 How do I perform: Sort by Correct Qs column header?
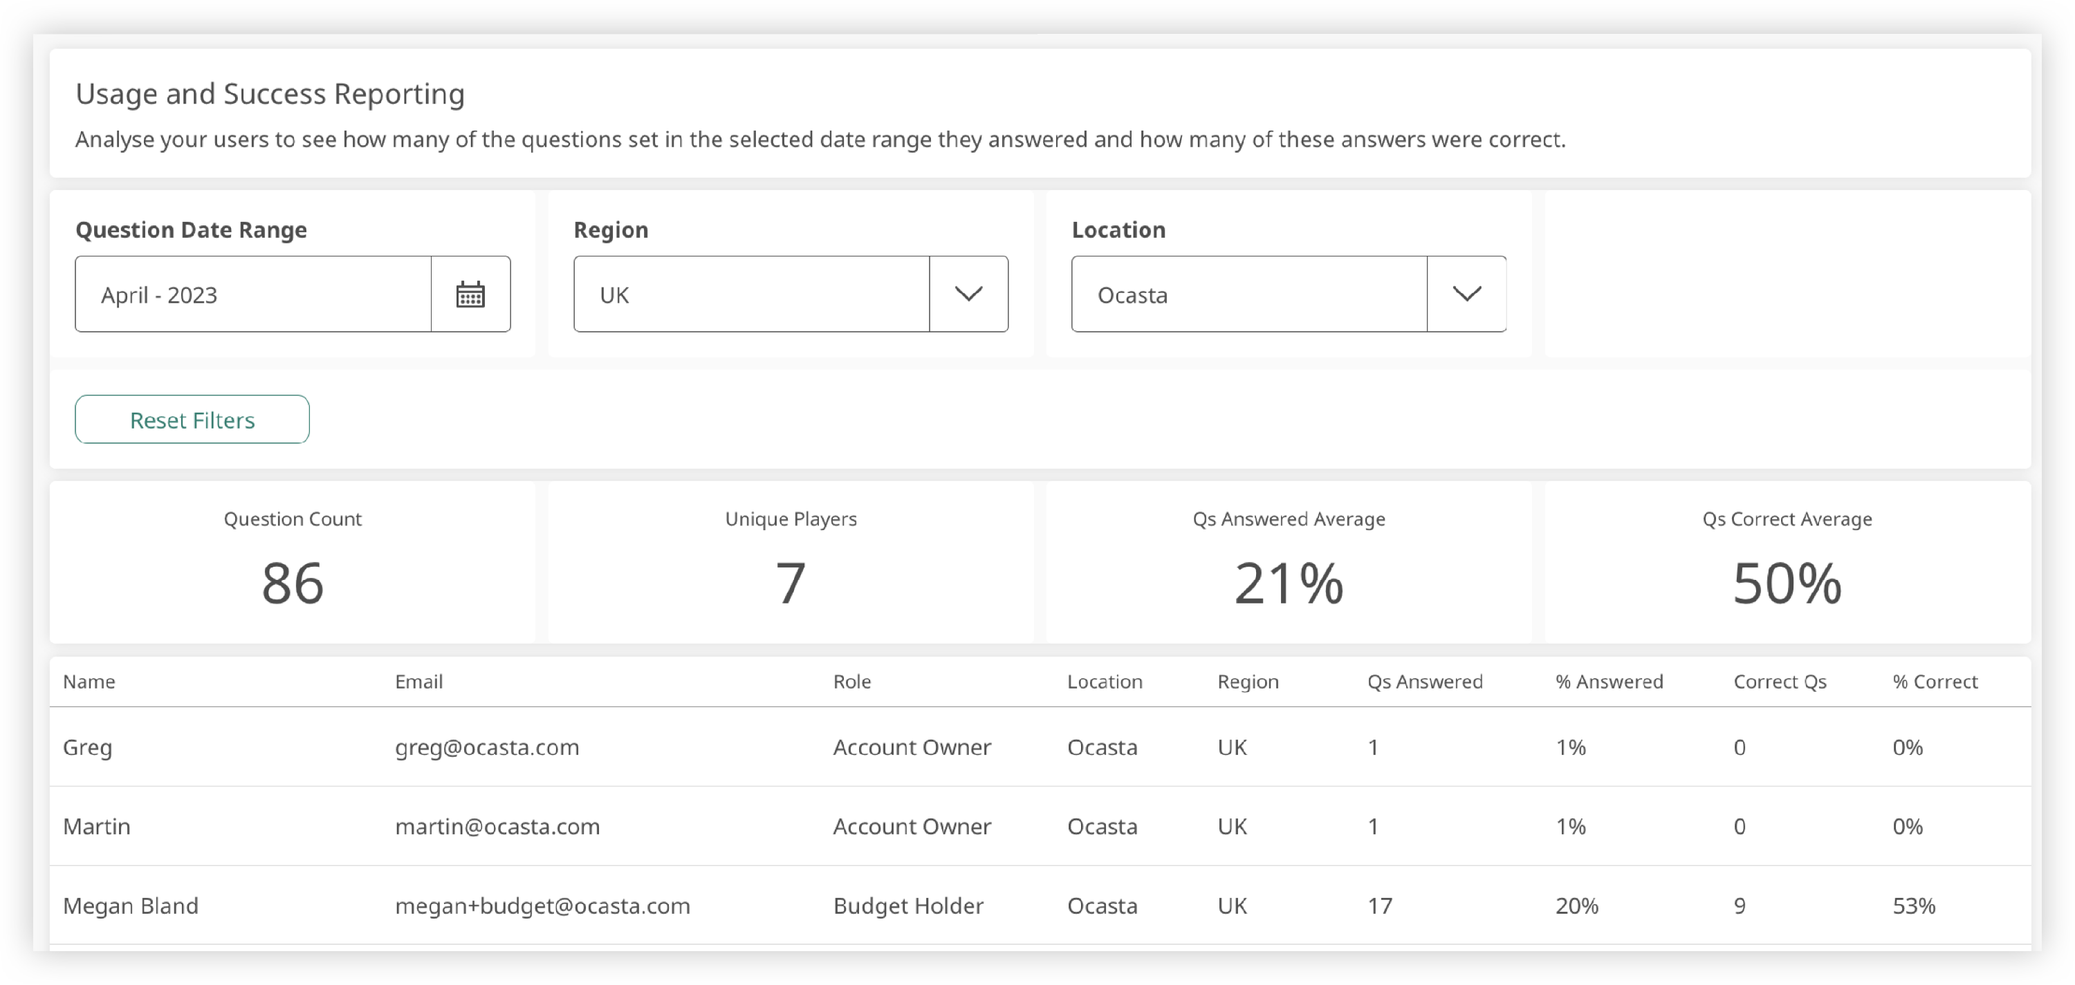click(x=1780, y=682)
